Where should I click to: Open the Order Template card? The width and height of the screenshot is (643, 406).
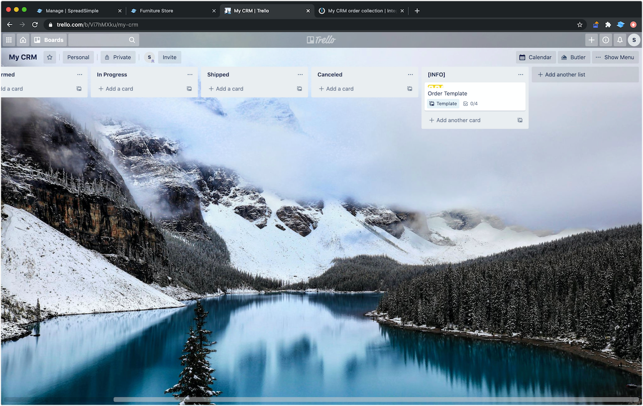[x=447, y=93]
